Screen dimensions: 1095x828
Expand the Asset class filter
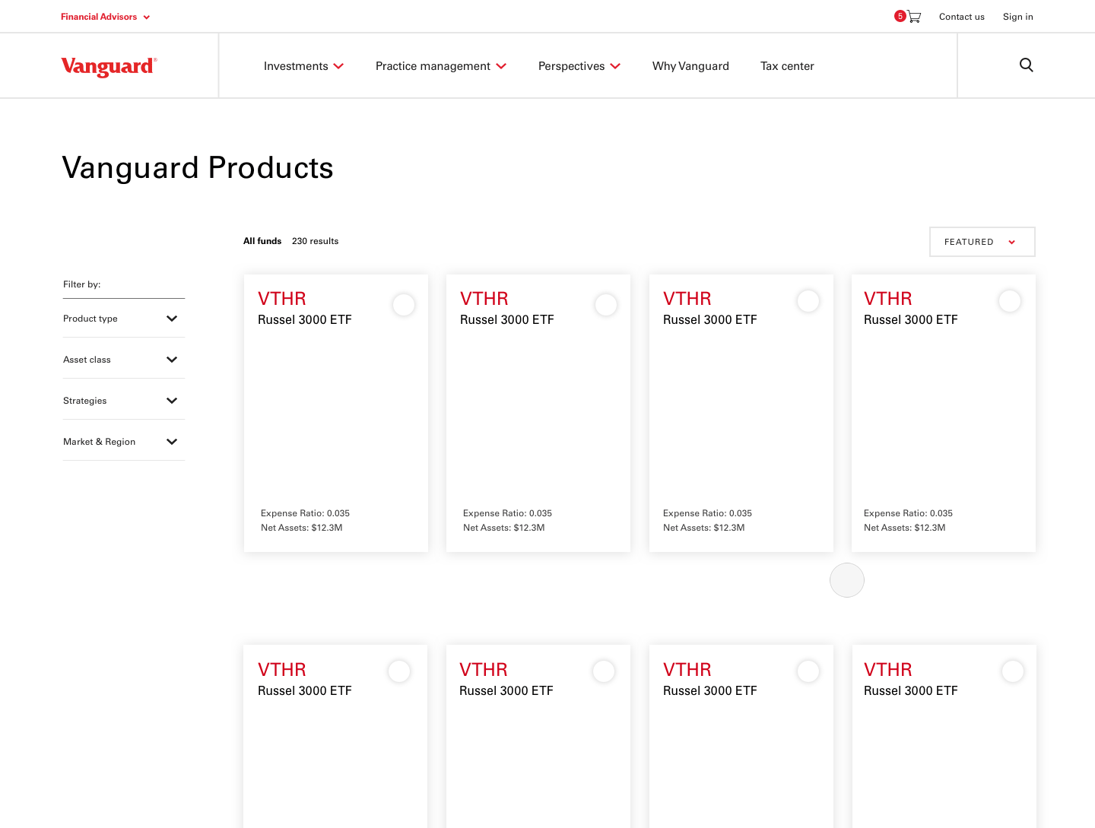[x=123, y=360]
